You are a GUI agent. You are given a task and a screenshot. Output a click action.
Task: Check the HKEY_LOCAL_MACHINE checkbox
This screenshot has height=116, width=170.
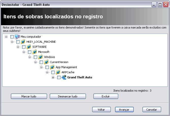[x=18, y=42]
